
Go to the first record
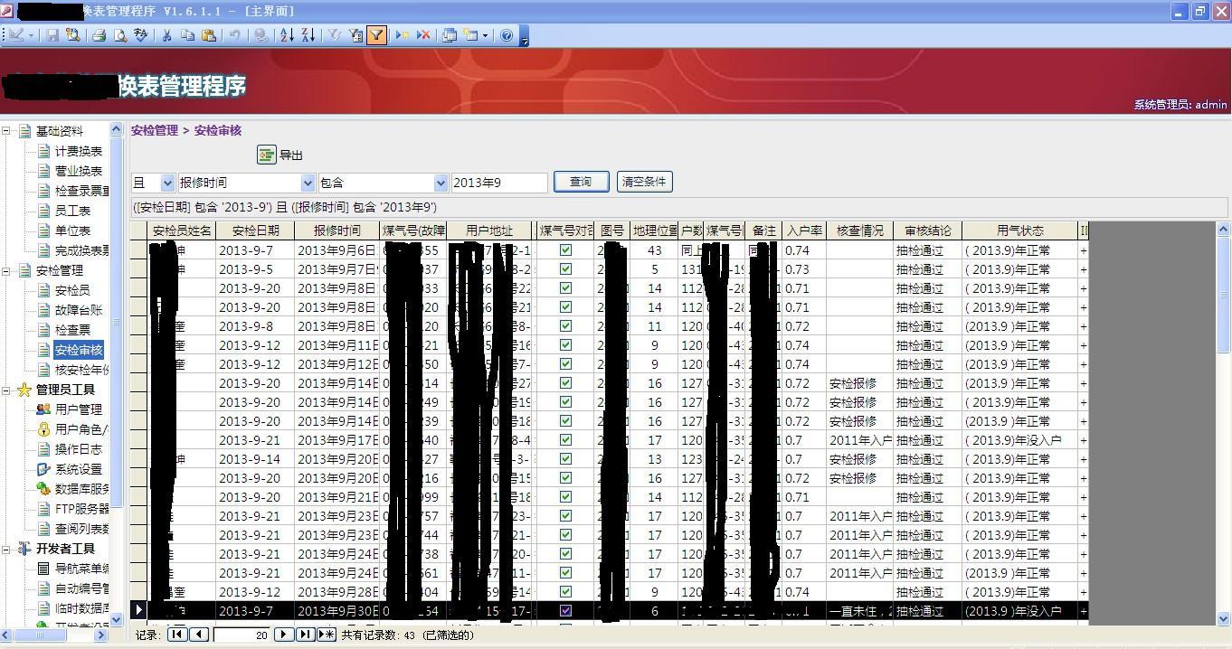(177, 635)
